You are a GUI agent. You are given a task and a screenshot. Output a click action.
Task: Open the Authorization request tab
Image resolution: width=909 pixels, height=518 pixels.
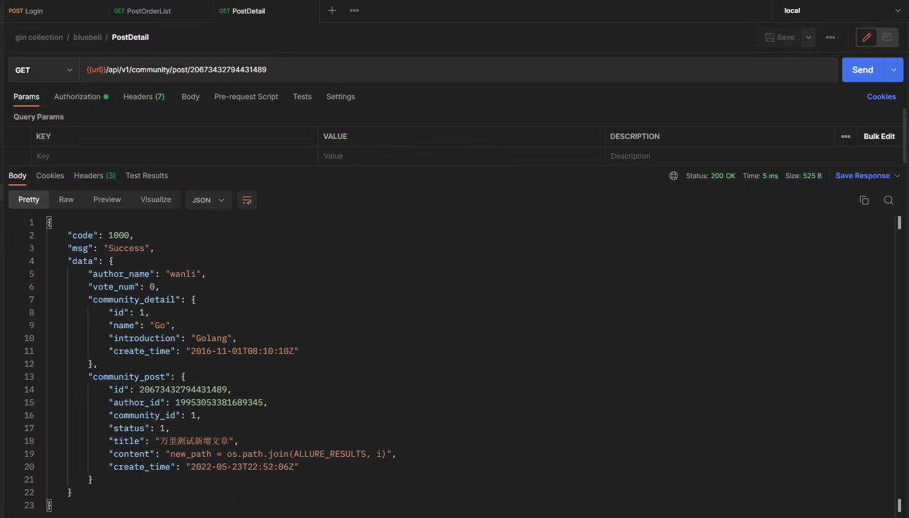point(81,97)
